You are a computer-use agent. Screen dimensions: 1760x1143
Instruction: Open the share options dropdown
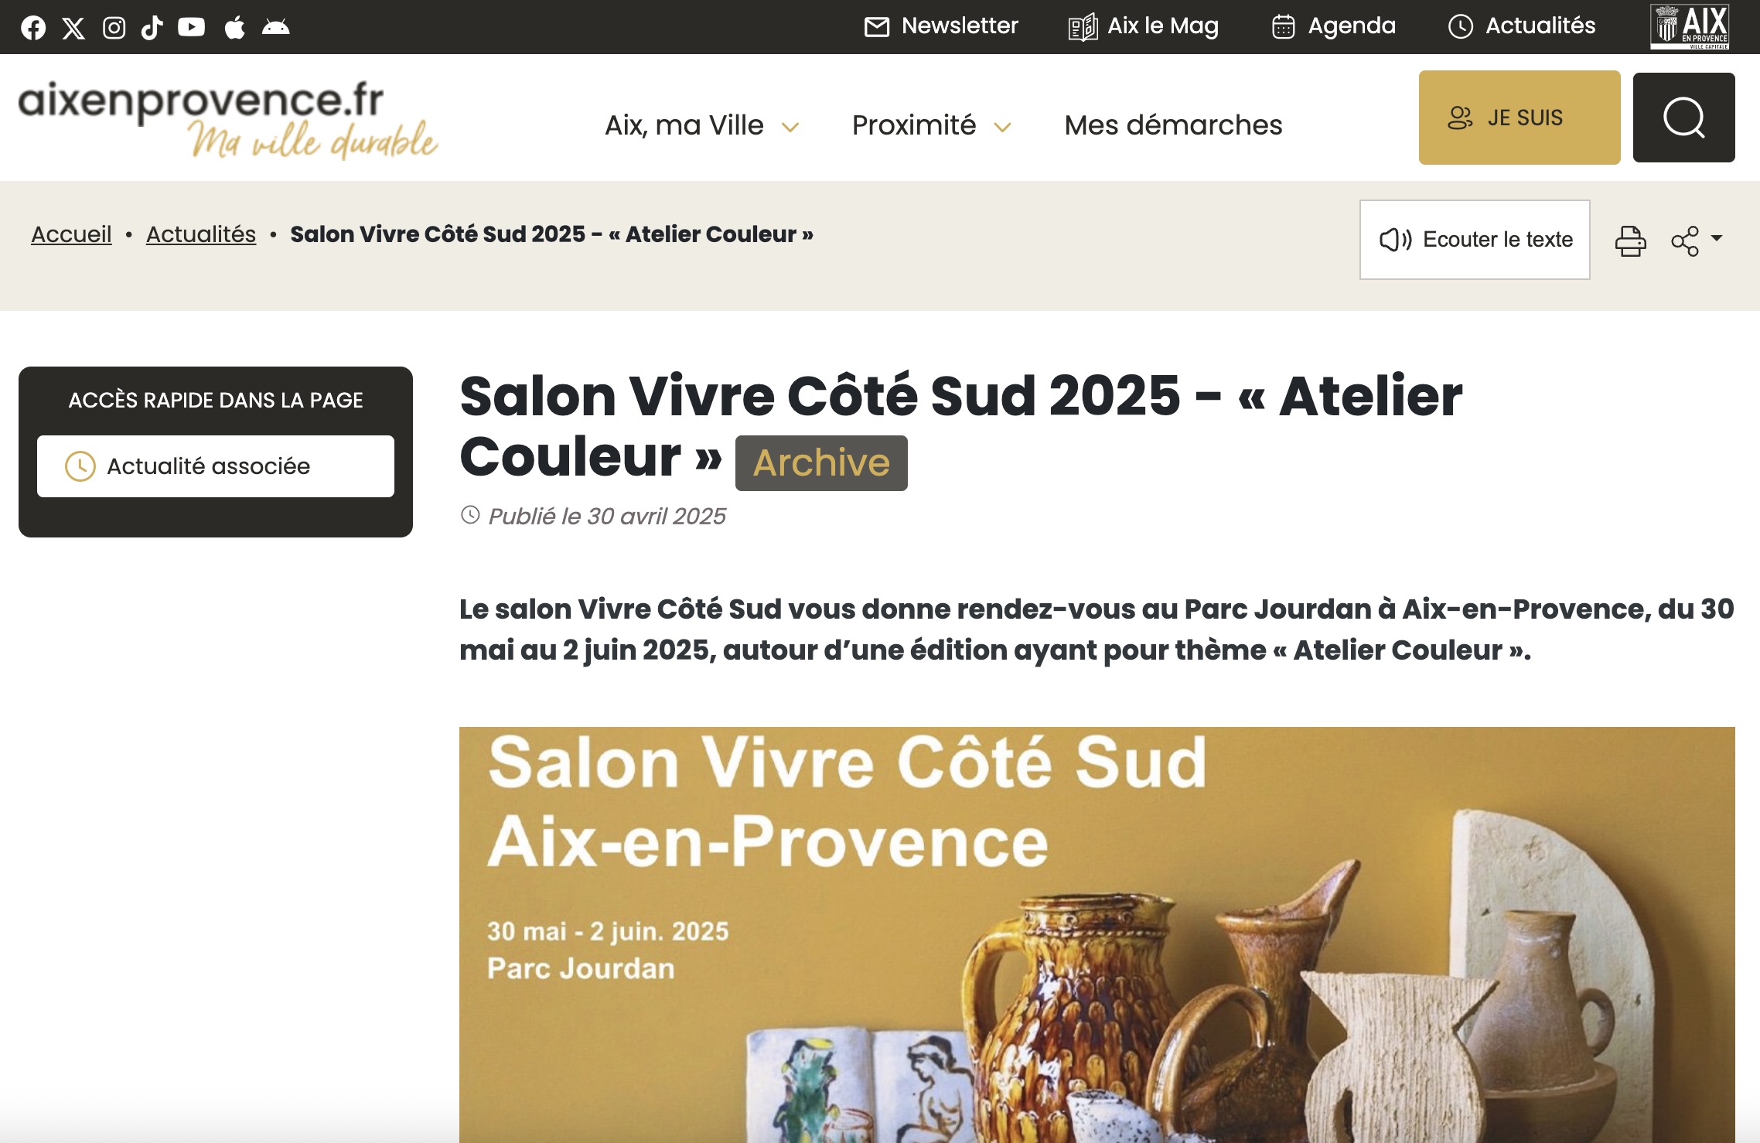1697,241
